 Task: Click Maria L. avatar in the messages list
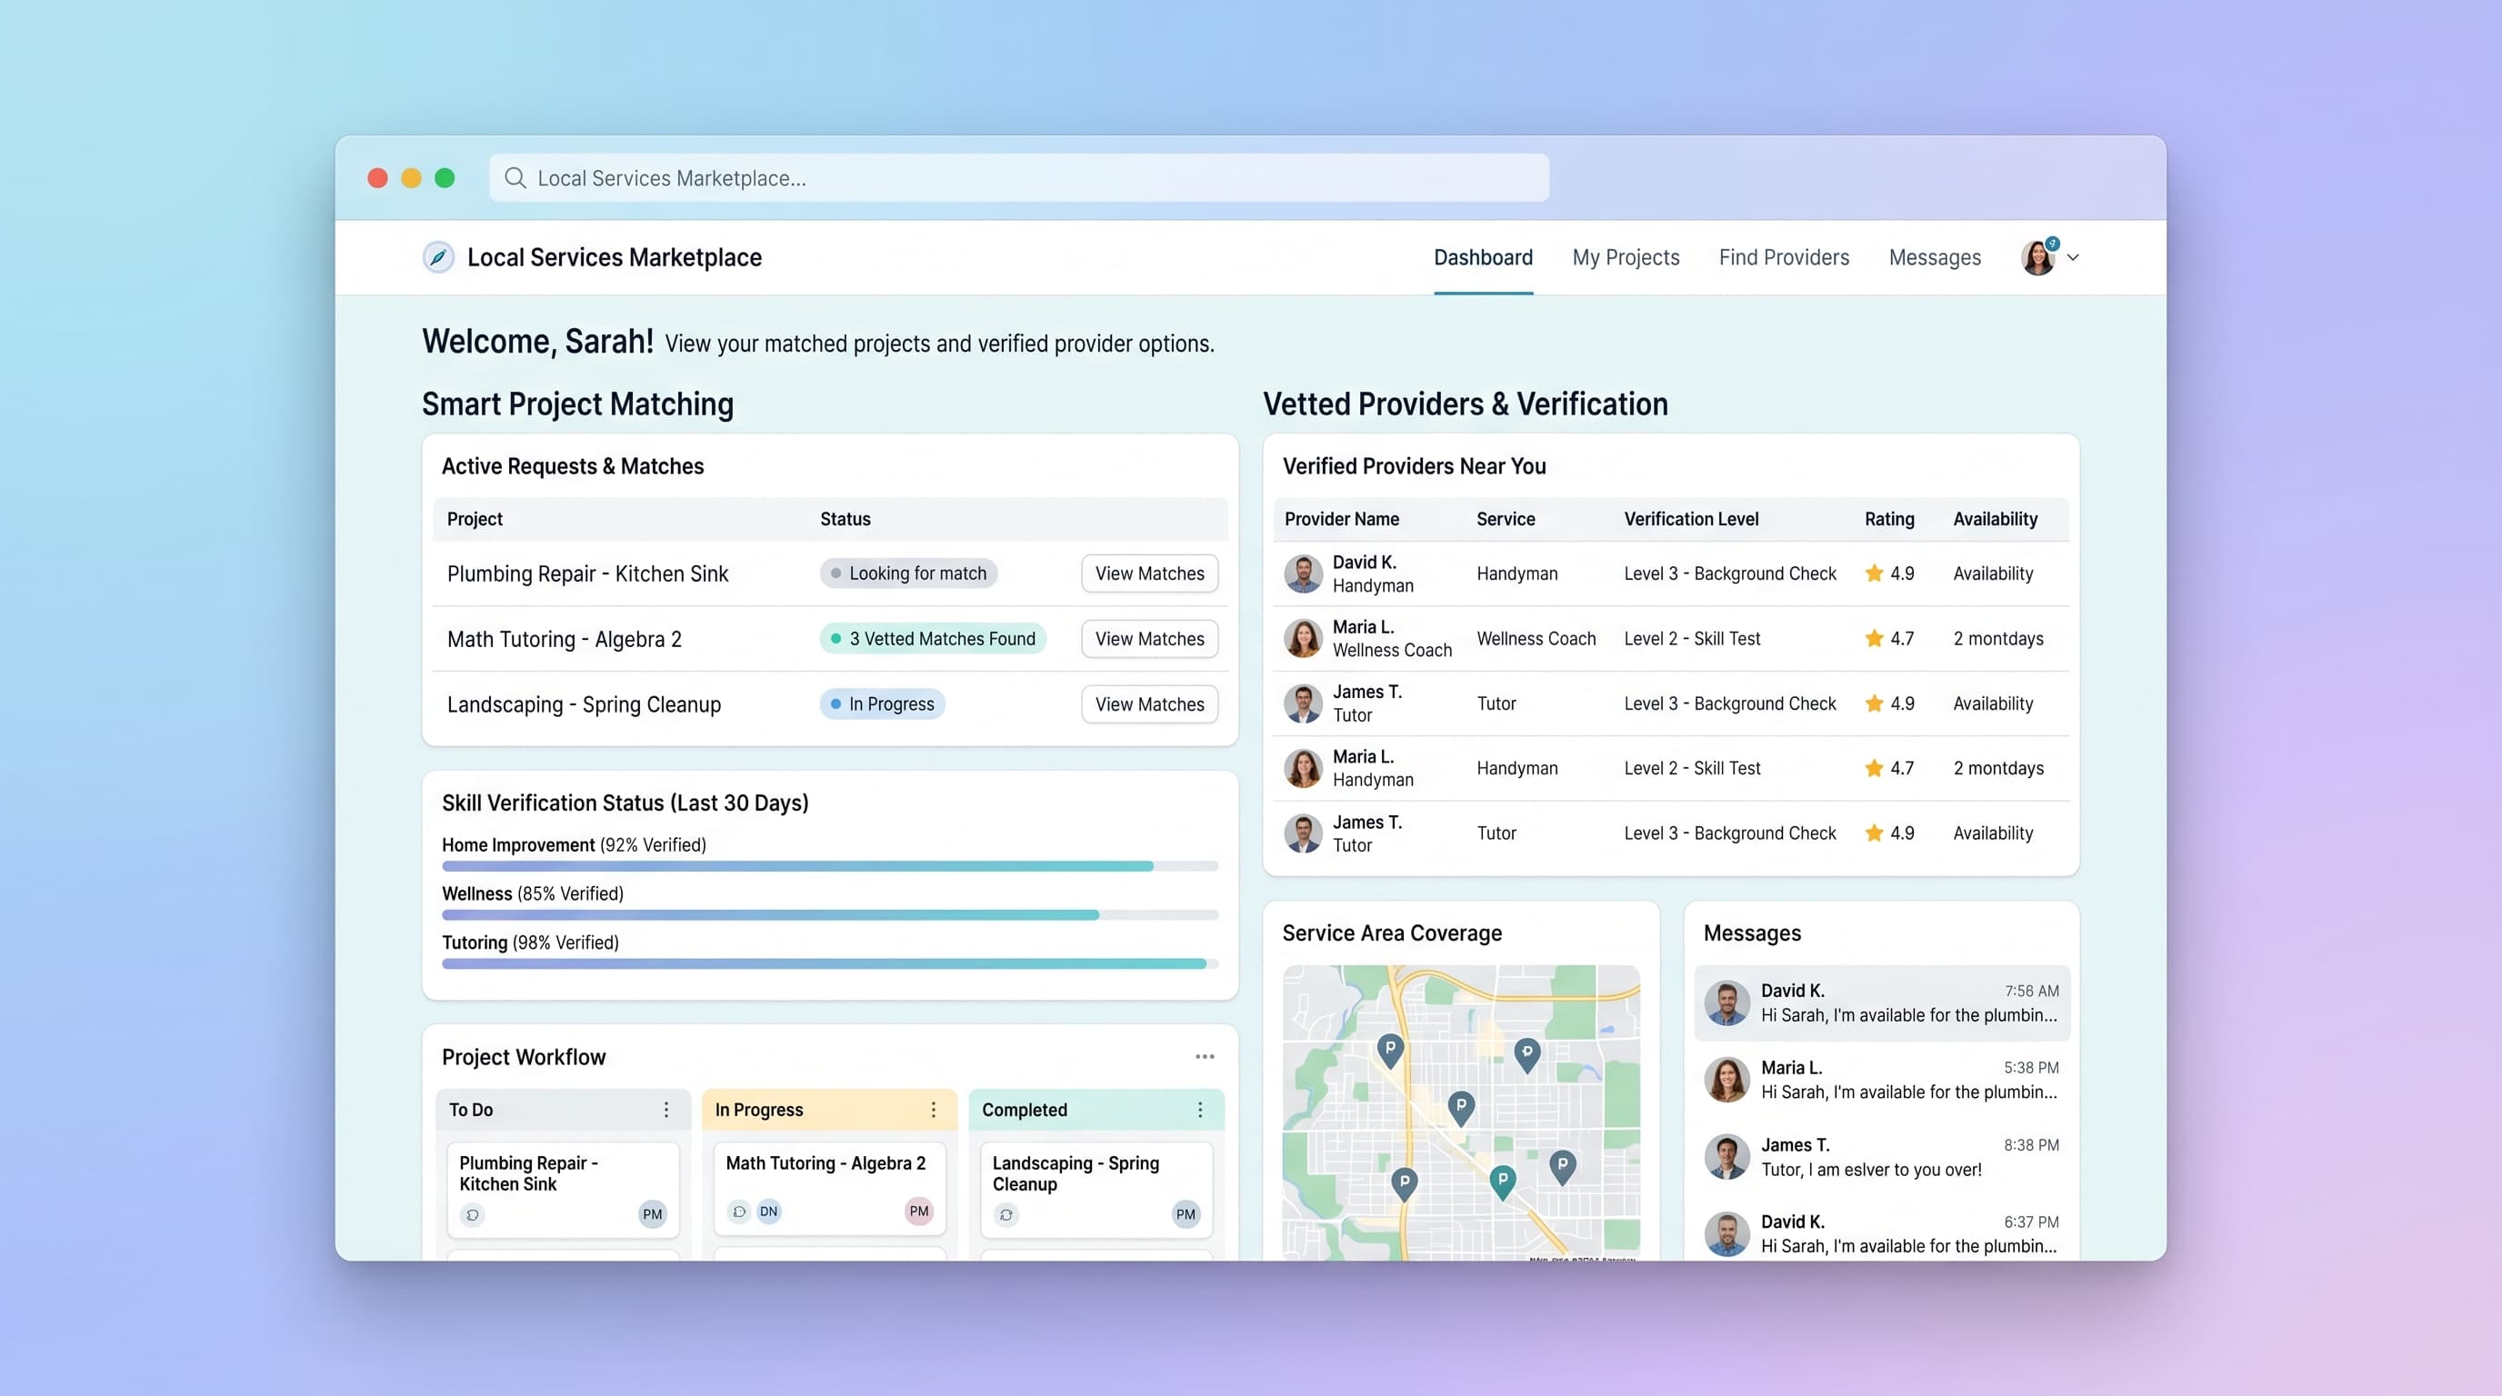click(x=1726, y=1080)
